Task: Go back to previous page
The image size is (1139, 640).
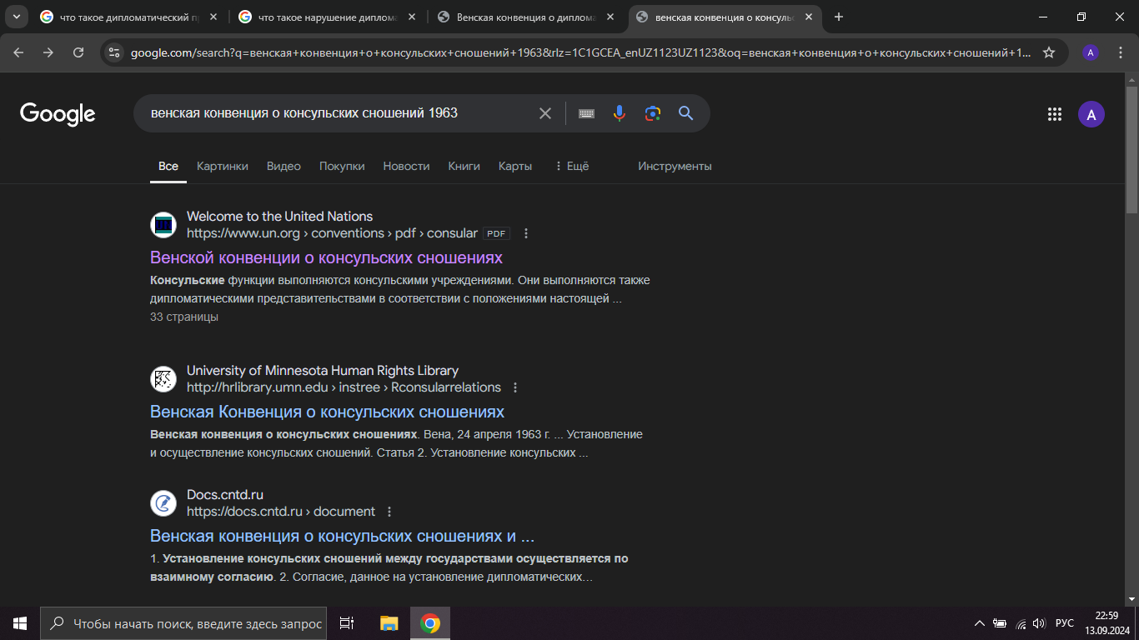Action: 18,52
